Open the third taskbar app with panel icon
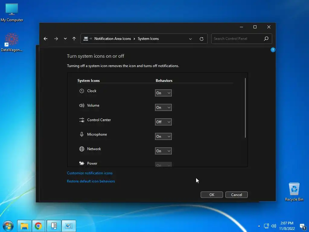Image resolution: width=309 pixels, height=232 pixels. [x=54, y=226]
